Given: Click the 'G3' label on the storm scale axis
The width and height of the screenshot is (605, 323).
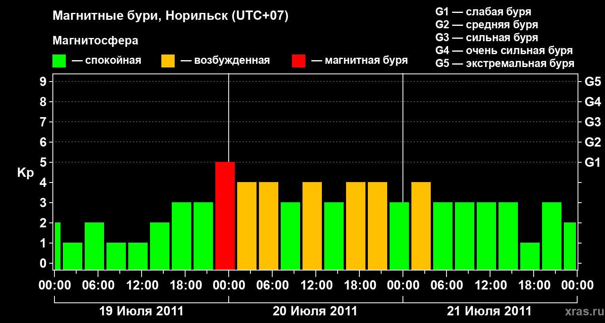Looking at the screenshot, I should (x=592, y=122).
